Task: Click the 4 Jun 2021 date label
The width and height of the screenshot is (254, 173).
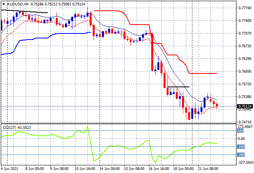Action: 9,169
